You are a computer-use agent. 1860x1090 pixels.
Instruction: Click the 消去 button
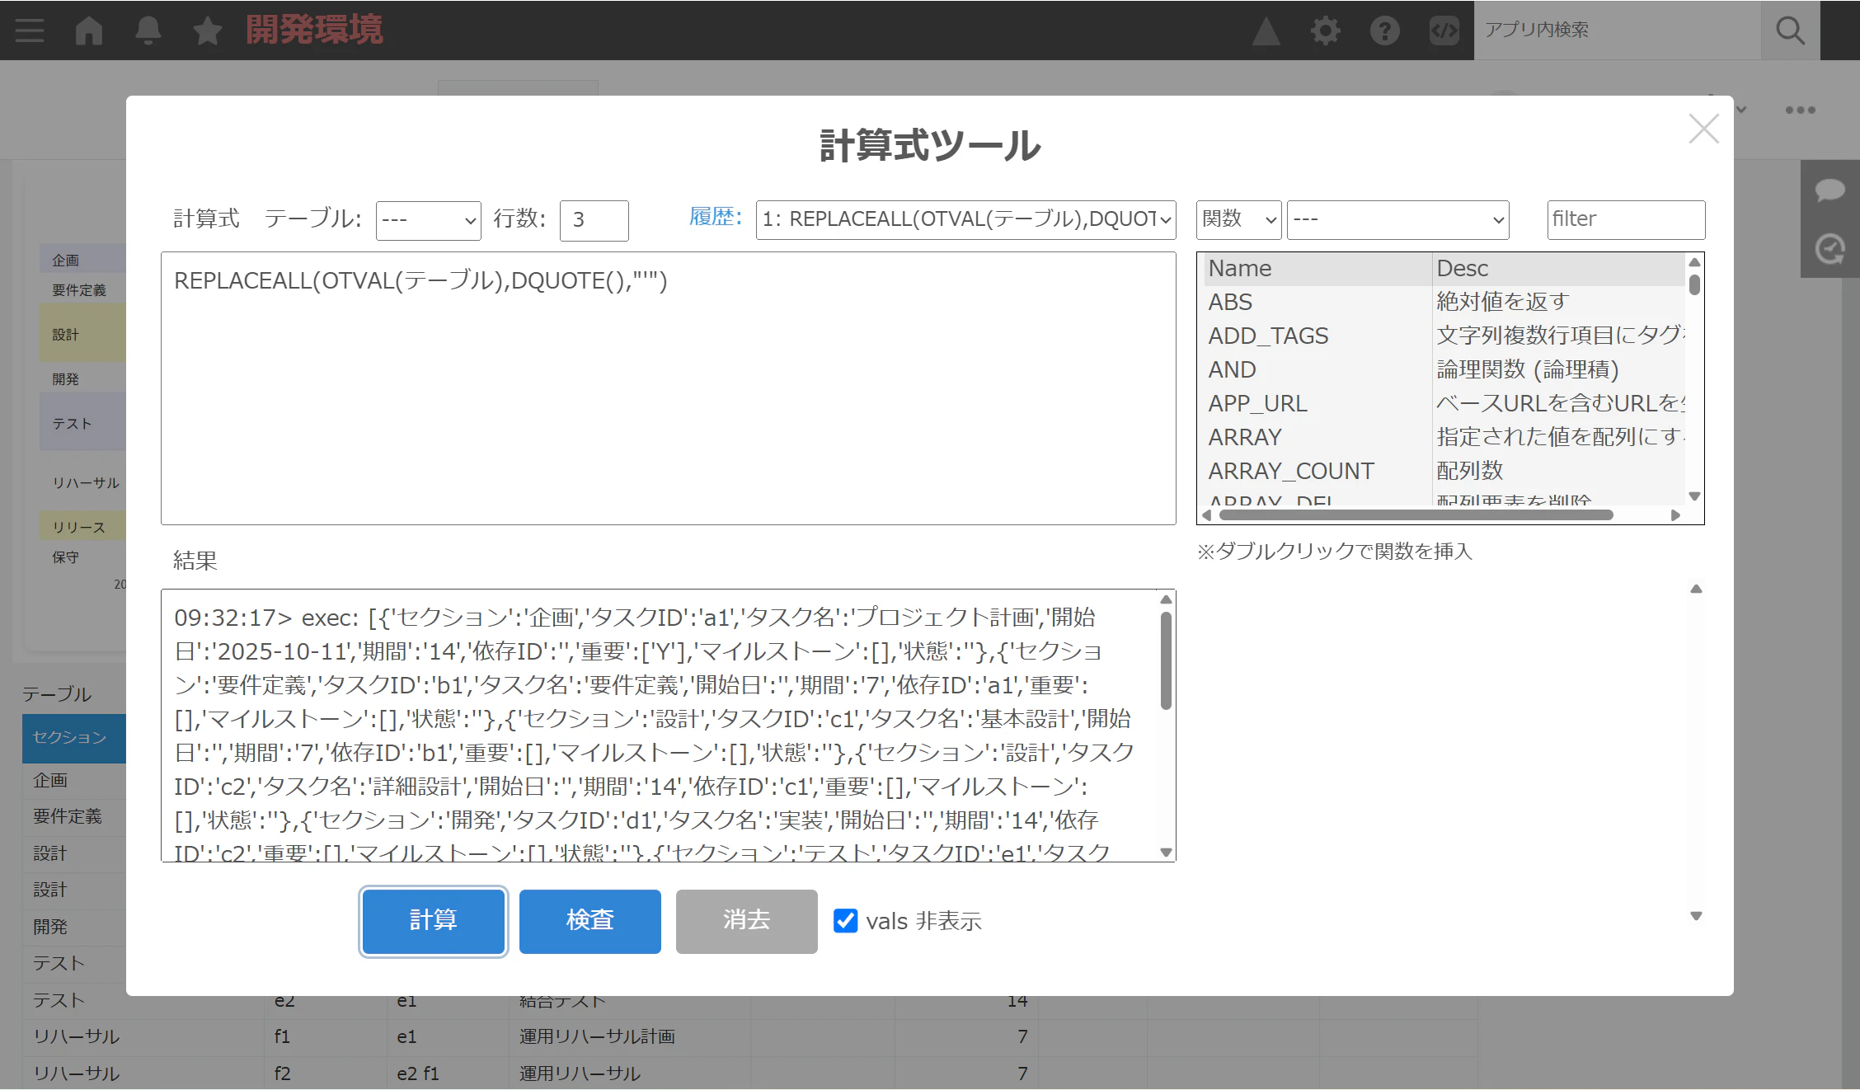[x=747, y=921]
